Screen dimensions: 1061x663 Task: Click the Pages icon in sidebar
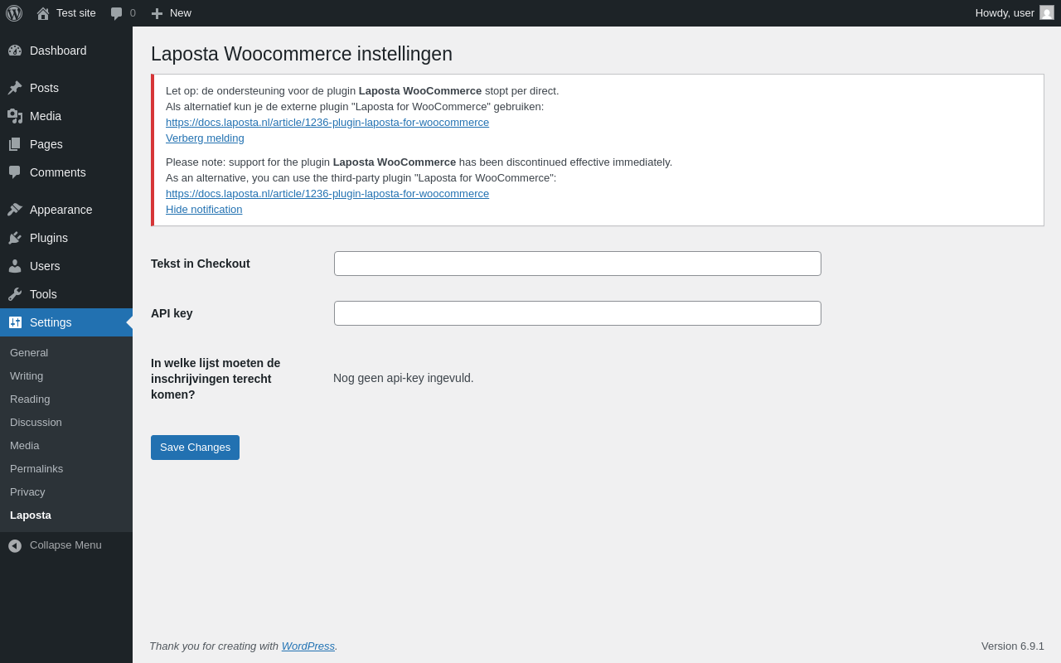(x=15, y=144)
